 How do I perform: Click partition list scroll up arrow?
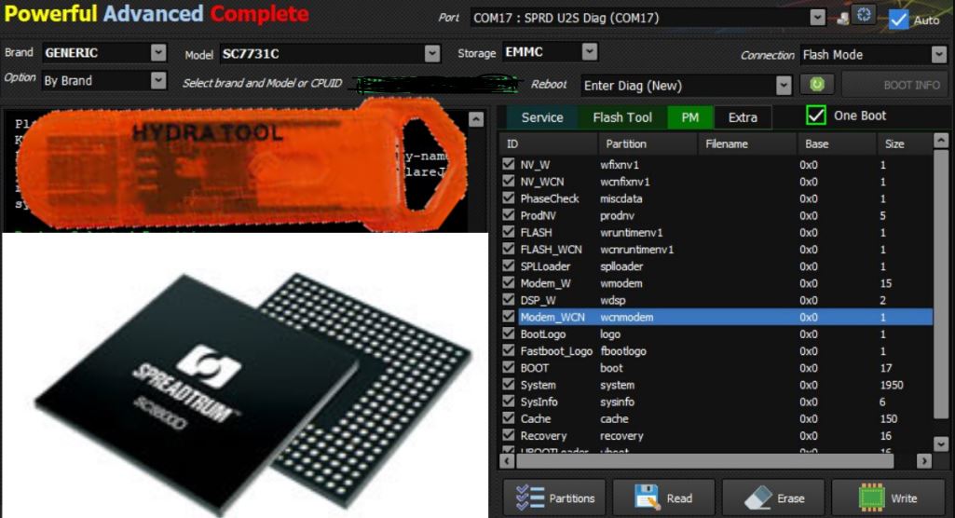(940, 141)
